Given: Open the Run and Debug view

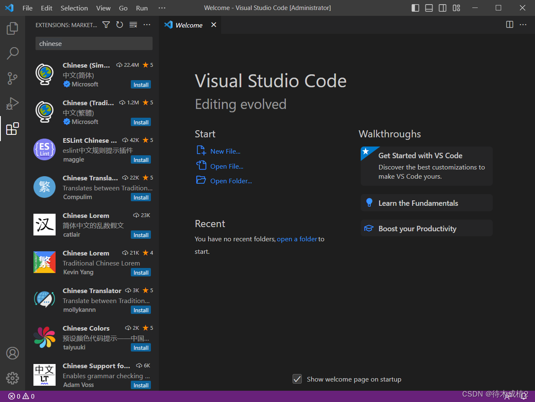Looking at the screenshot, I should [x=13, y=103].
